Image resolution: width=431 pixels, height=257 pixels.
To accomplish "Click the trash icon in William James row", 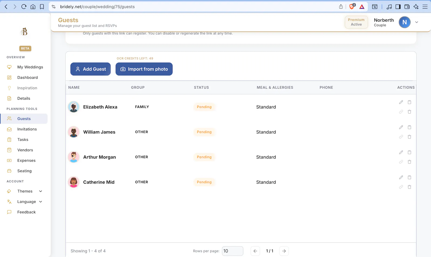I will coord(409,137).
